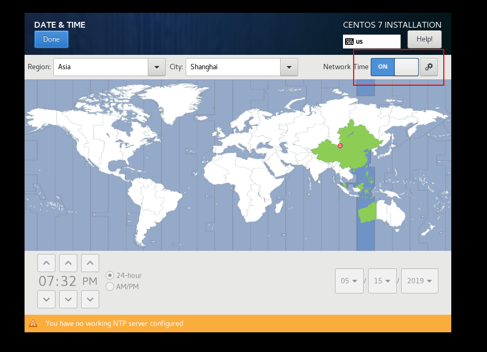This screenshot has height=352, width=487.
Task: Decrease the hour value
Action: (x=46, y=299)
